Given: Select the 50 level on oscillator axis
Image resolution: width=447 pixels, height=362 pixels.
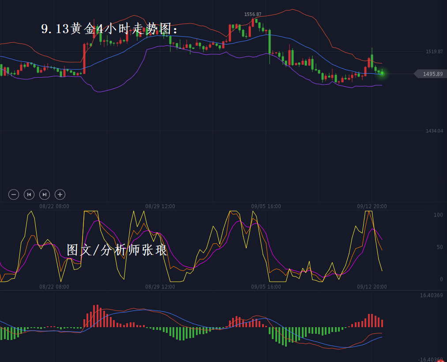Looking at the screenshot, I should click(439, 247).
